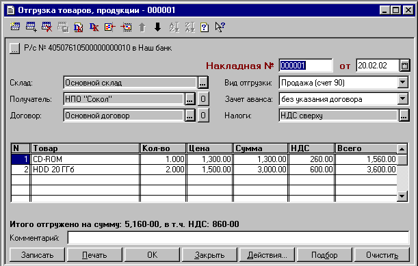Viewport: 418px width, 266px height.
Task: Click the table scrollbar down arrow
Action: click(402, 196)
